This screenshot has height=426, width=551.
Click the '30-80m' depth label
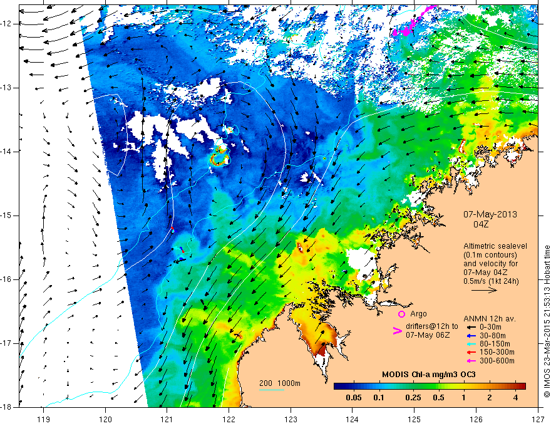pyautogui.click(x=493, y=335)
